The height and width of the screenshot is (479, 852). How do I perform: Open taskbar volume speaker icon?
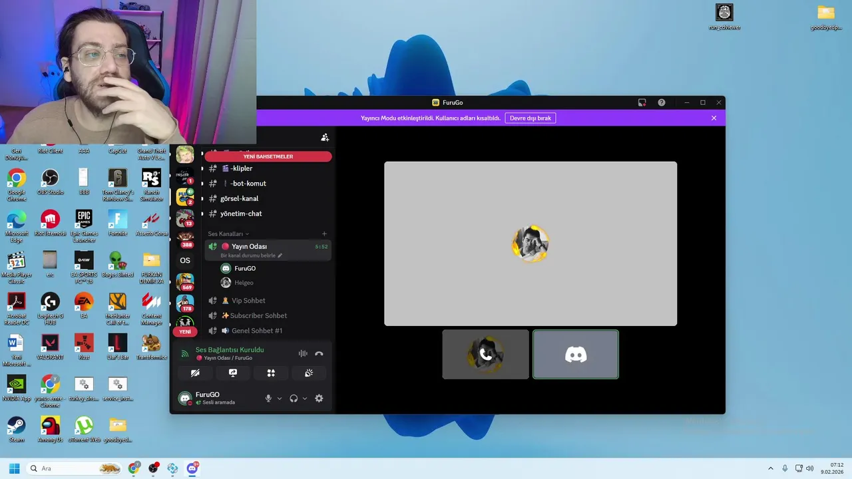[810, 468]
